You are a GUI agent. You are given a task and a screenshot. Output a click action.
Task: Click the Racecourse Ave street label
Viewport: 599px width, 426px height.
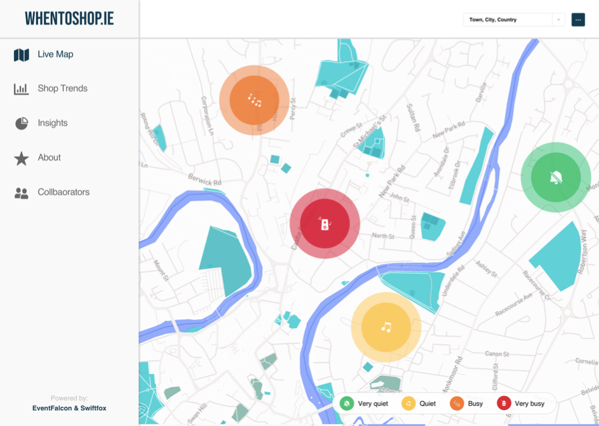tap(514, 305)
